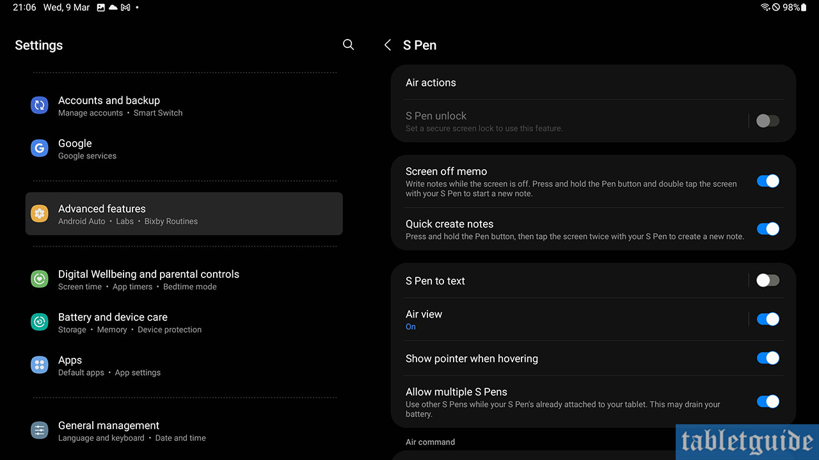Open Air view details

[569, 319]
